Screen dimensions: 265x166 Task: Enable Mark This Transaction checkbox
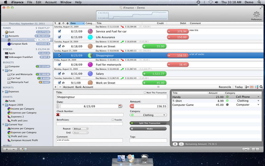pyautogui.click(x=145, y=93)
